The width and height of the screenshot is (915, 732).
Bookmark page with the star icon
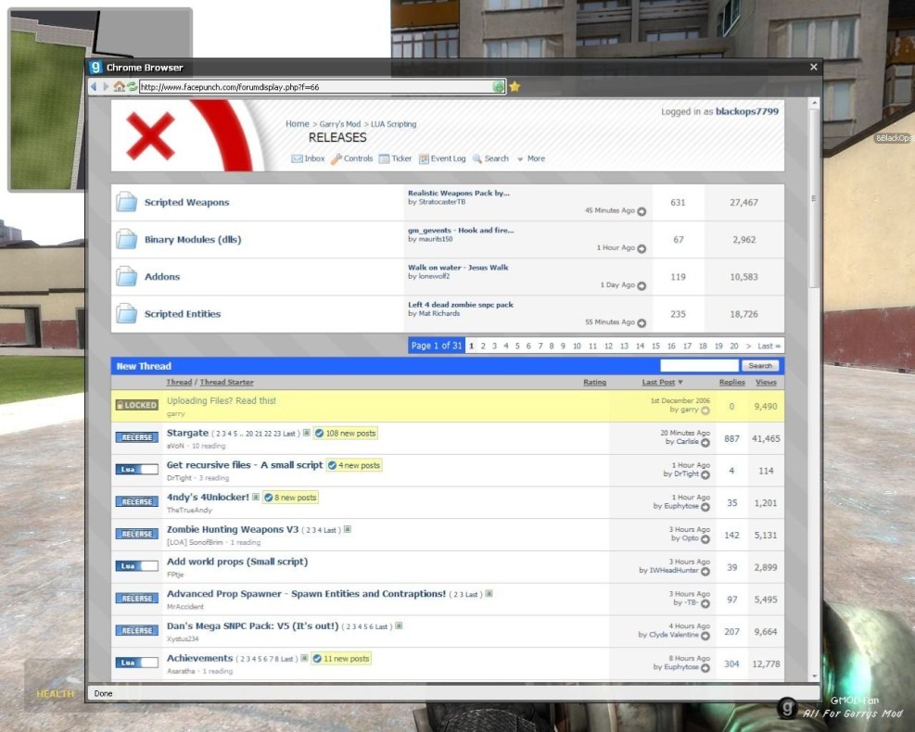515,86
